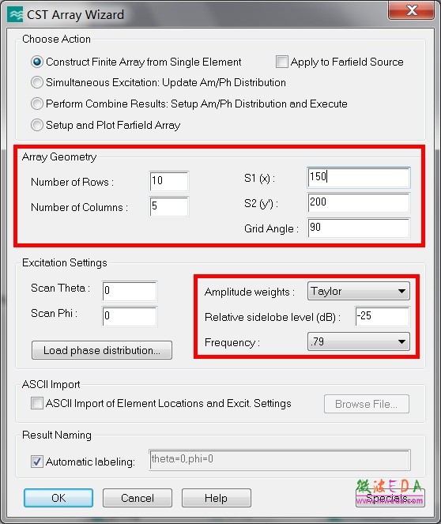Viewport: 441px width, 524px height.
Task: Click the Number of Columns field
Action: click(169, 206)
